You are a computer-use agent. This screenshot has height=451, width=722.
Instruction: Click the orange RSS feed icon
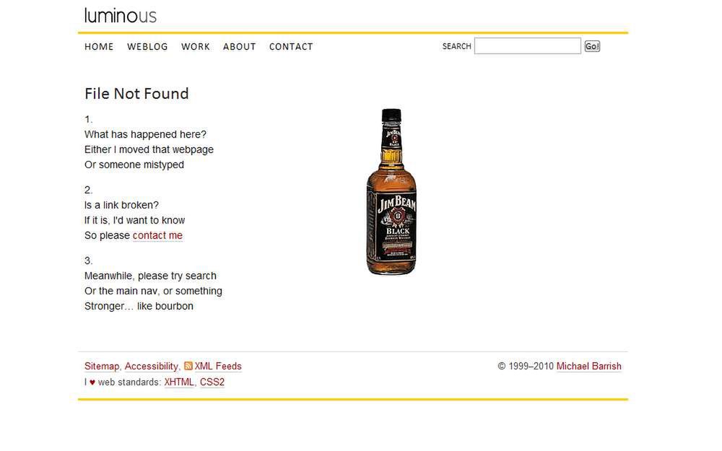(x=188, y=366)
